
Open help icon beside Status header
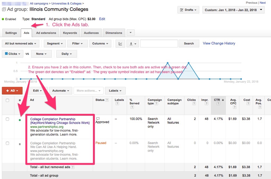coord(107,100)
